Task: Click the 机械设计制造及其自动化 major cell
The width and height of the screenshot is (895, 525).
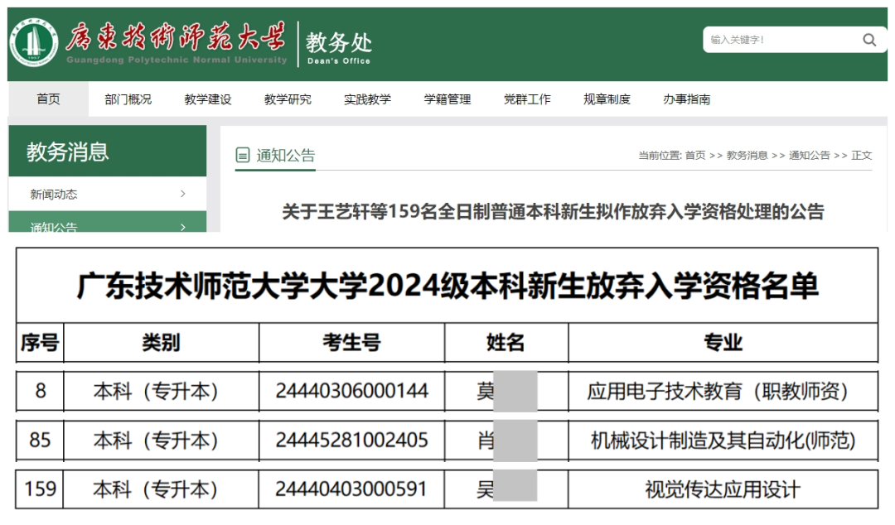Action: coord(723,440)
